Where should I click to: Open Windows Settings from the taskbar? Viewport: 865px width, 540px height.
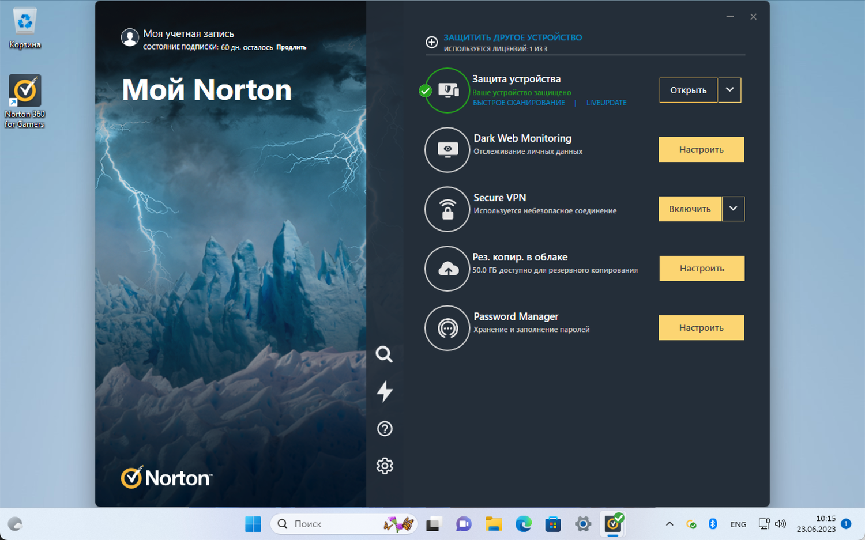pyautogui.click(x=583, y=524)
